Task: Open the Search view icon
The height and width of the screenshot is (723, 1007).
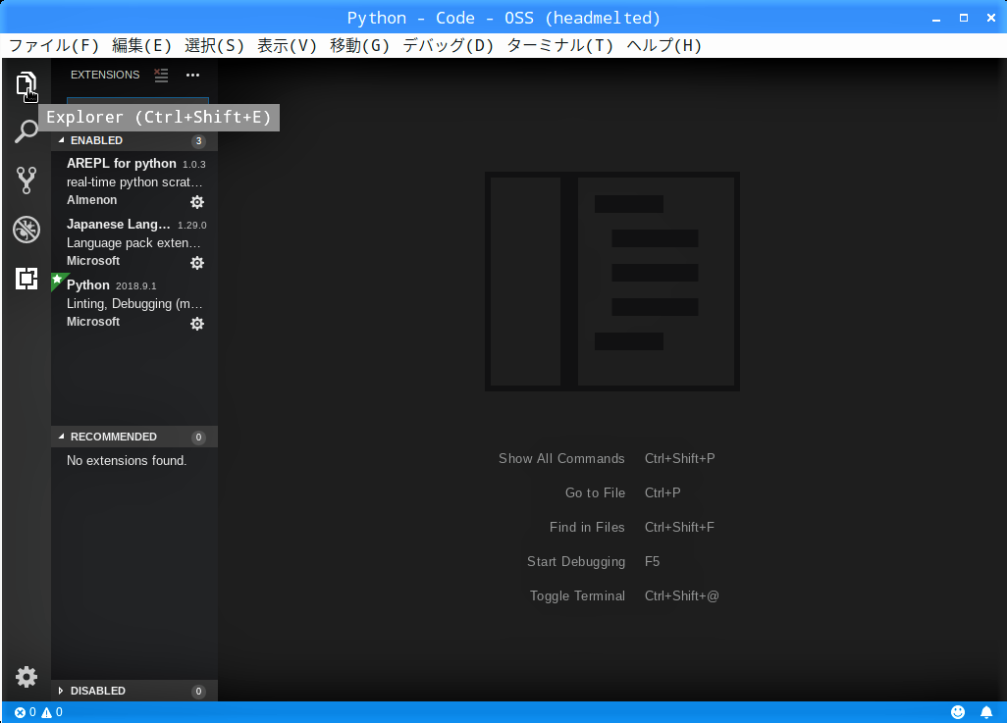Action: [26, 131]
